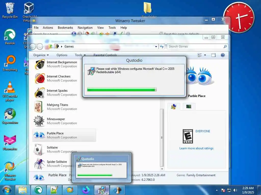Open the Organize dropdown
The height and width of the screenshot is (195, 261).
(x=41, y=55)
